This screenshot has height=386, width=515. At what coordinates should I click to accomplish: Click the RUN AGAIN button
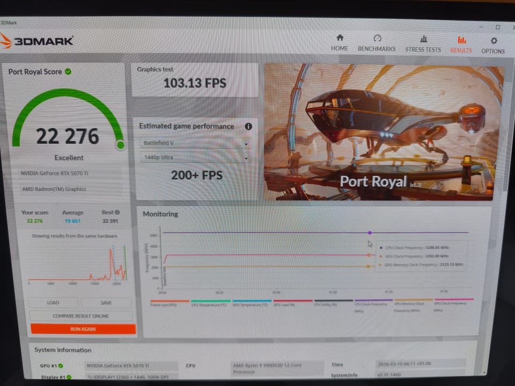click(x=83, y=329)
